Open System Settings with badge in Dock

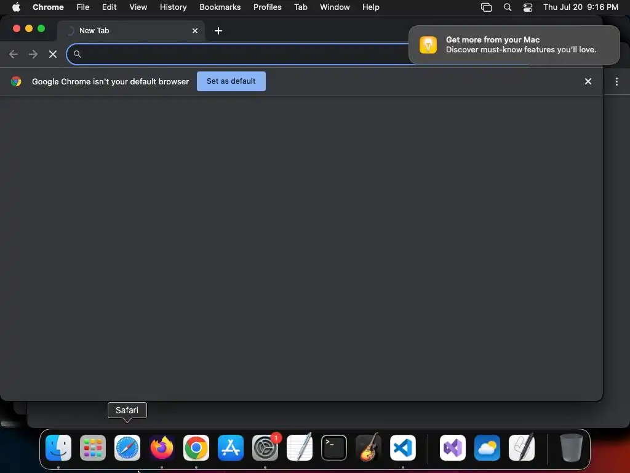[265, 448]
